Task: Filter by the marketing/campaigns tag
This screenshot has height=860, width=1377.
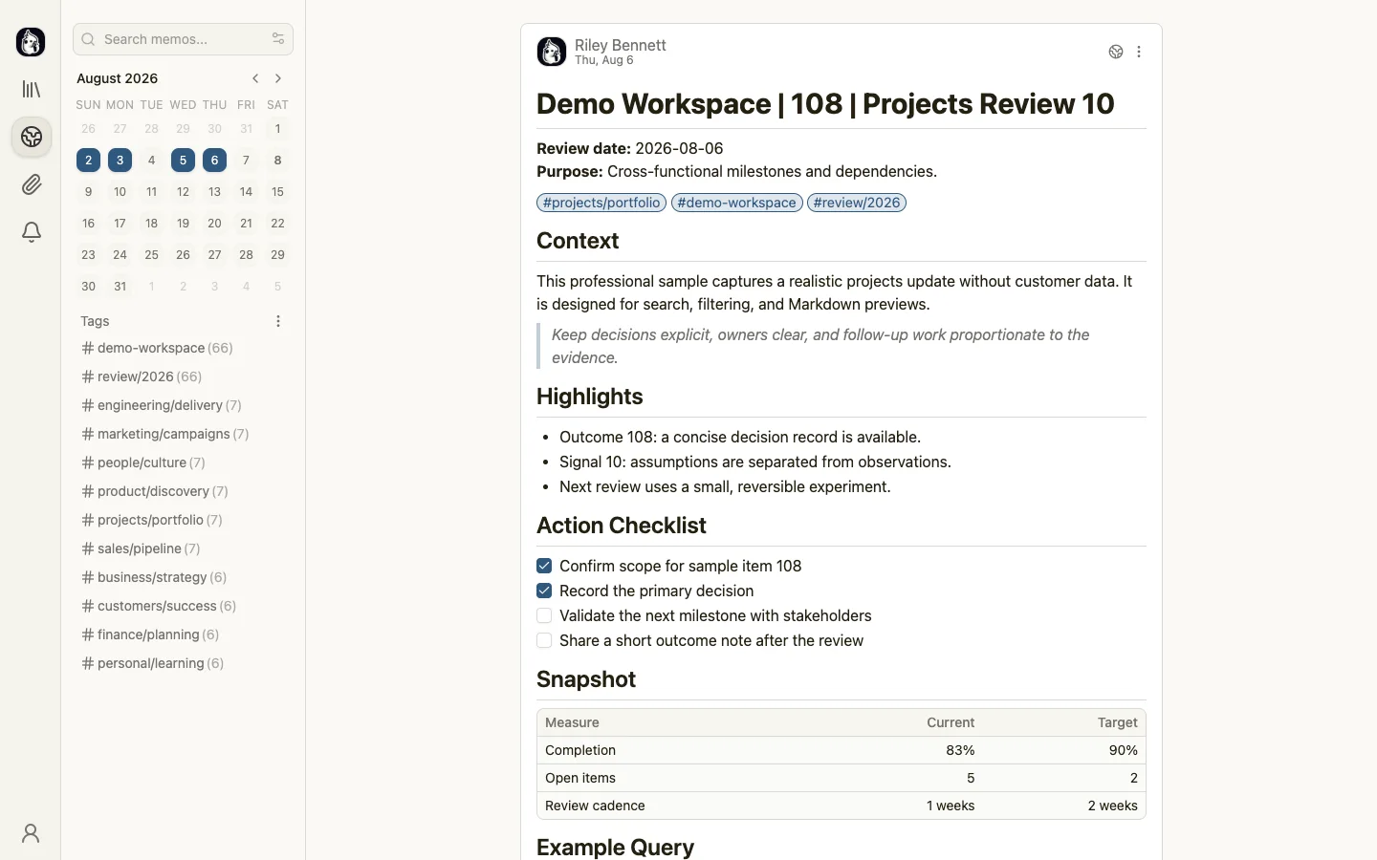Action: click(165, 434)
